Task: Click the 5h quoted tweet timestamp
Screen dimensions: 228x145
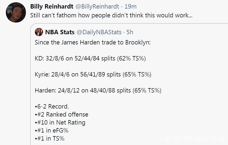Action: (x=130, y=32)
